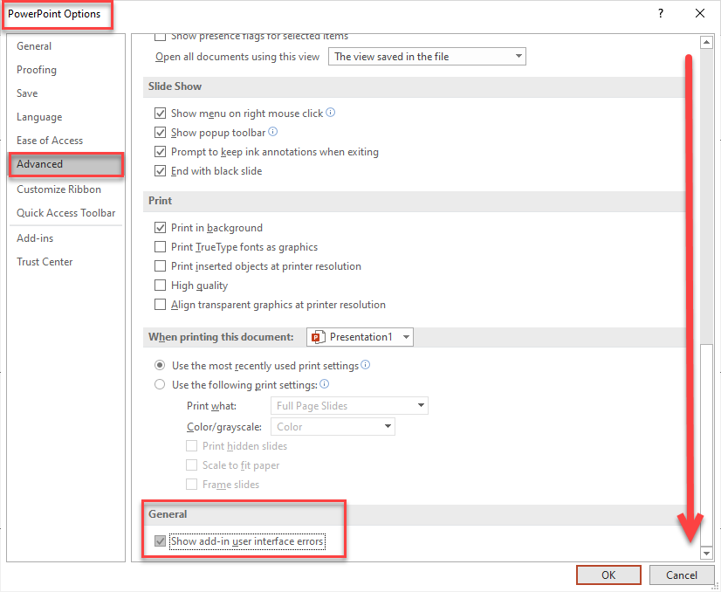Open the 'The view saved in the file' dropdown
The height and width of the screenshot is (592, 721).
pos(428,57)
